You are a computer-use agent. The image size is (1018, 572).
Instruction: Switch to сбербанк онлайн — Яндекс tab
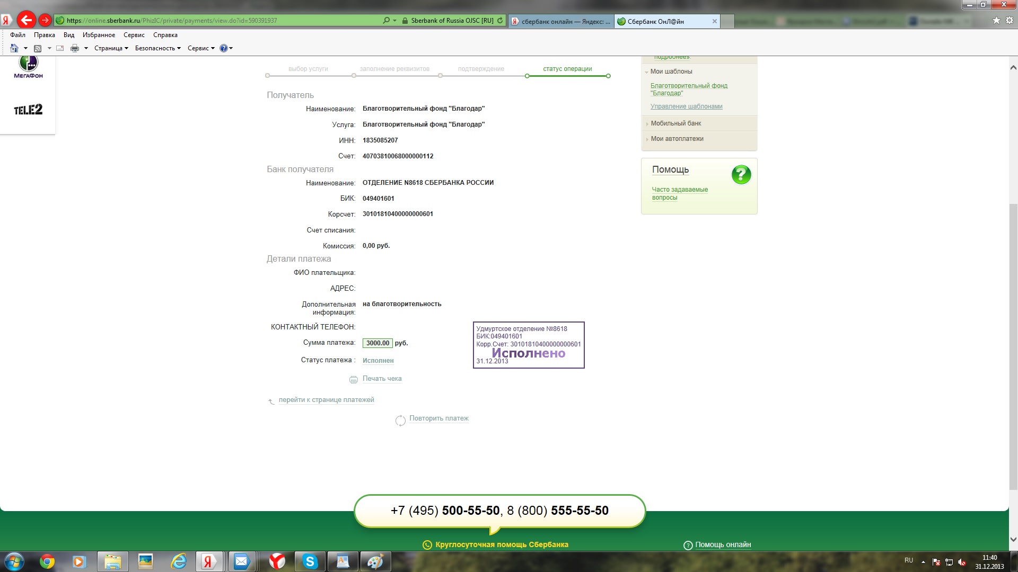[561, 21]
